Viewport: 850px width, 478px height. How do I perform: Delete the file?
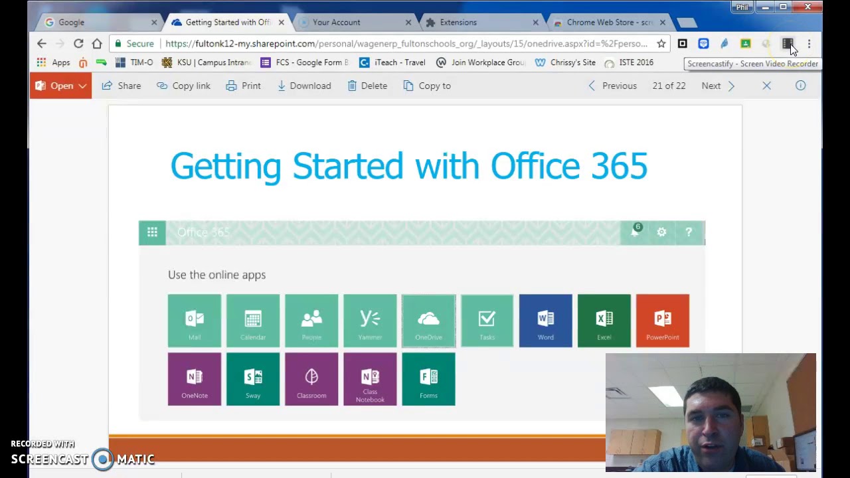(367, 86)
